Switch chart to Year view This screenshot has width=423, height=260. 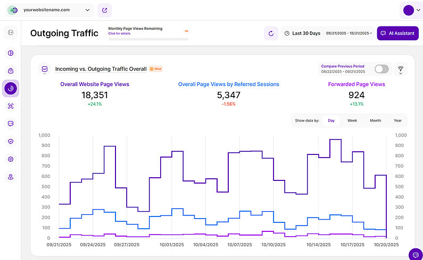397,120
